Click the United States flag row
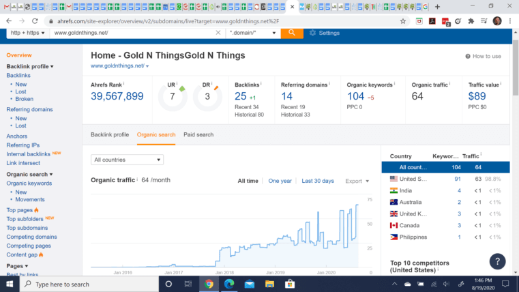Image resolution: width=519 pixels, height=292 pixels. point(445,179)
